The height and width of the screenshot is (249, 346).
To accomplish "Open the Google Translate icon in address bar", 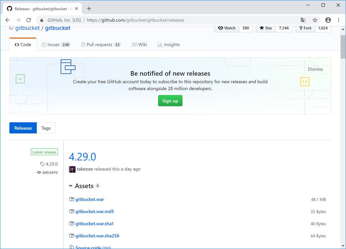I will pos(303,20).
